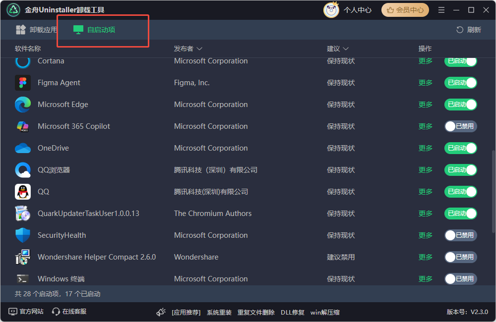Click the 软件名称 column header
Screen dimensions: 496x322
(x=28, y=49)
